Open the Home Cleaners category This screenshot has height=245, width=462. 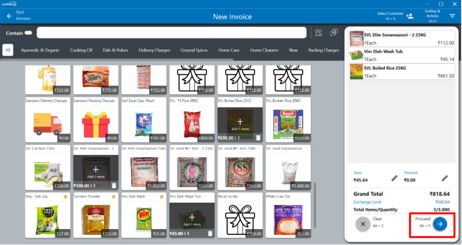pos(264,50)
